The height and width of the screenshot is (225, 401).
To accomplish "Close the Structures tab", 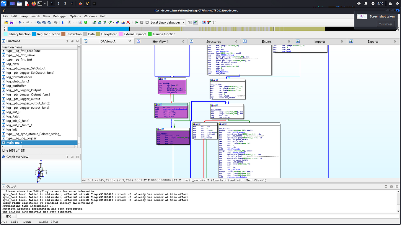I will 236,42.
